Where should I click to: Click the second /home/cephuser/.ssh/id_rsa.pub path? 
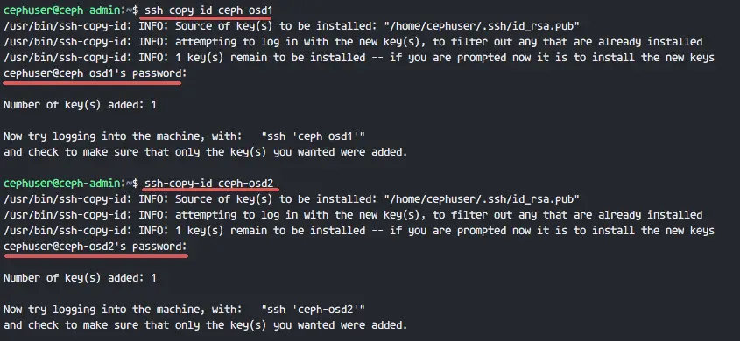pyautogui.click(x=482, y=199)
